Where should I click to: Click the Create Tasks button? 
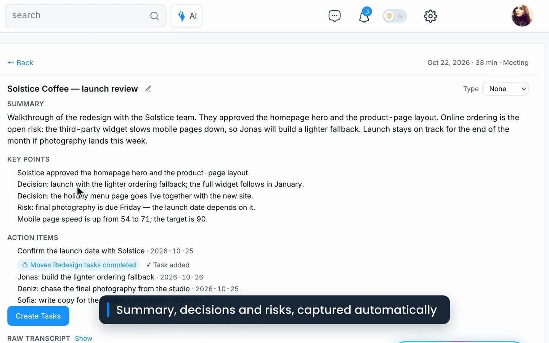click(x=38, y=316)
